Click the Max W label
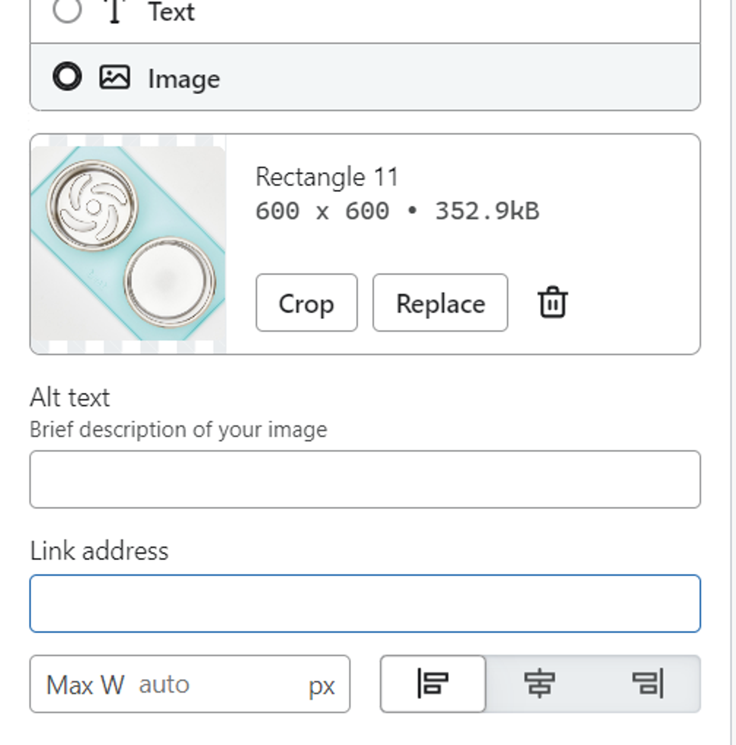The image size is (736, 745). coord(85,685)
